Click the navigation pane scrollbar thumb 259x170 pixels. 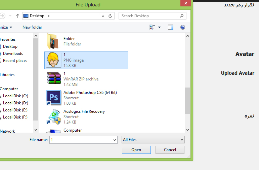36,79
